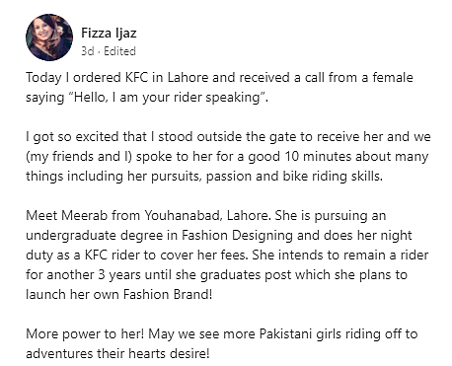Click the sentence "More power to her!"
452x366 pixels.
click(85, 334)
